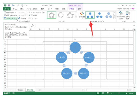
Task: Expand the formula bar with its arrow
Action: [x=134, y=25]
